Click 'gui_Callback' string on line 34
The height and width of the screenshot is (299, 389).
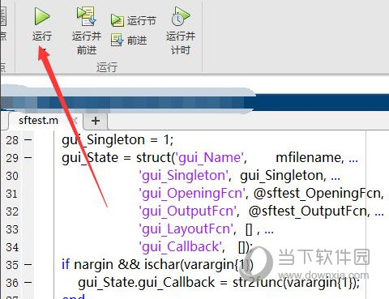pos(180,247)
